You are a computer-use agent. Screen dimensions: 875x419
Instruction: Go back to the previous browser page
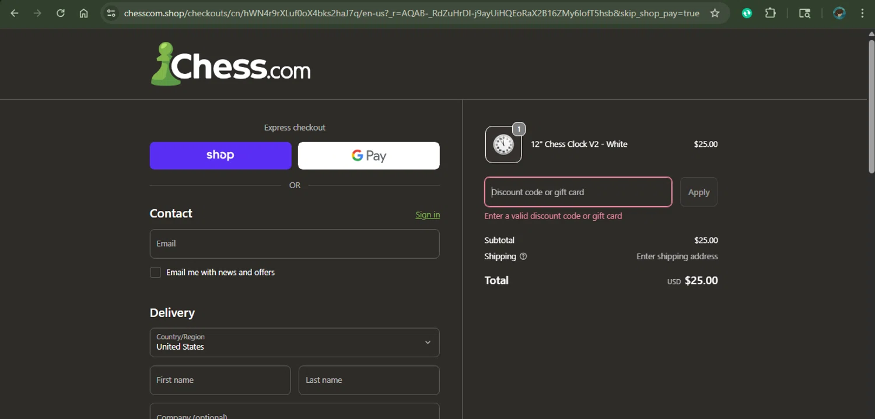15,13
